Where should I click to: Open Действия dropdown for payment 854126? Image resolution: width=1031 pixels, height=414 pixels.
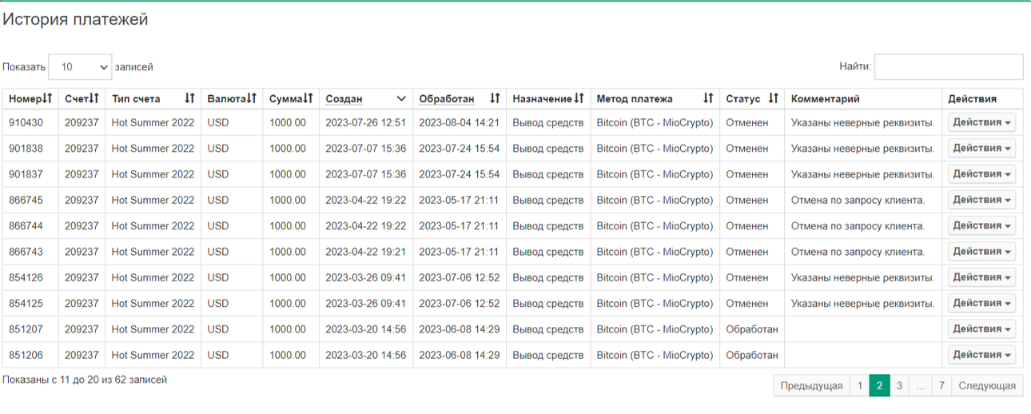[981, 277]
